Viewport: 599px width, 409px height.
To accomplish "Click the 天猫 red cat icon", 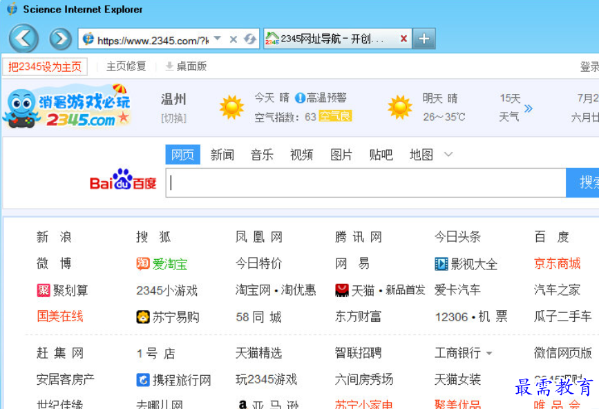I will [x=342, y=290].
